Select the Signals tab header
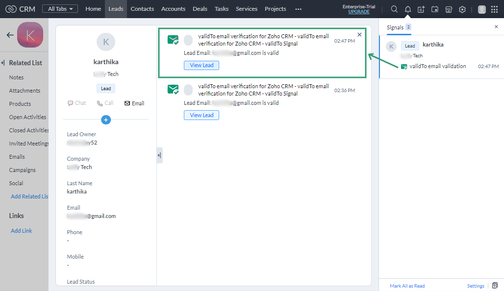This screenshot has width=504, height=291. tap(399, 27)
